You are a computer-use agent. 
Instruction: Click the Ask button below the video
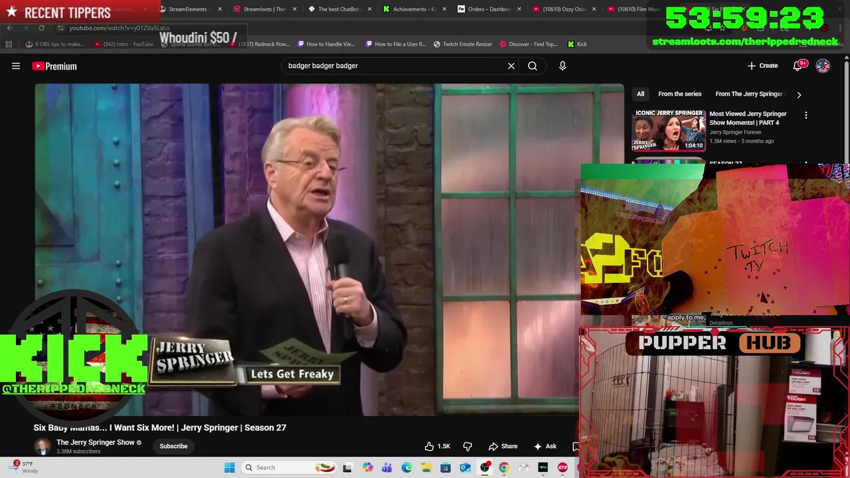coord(545,446)
